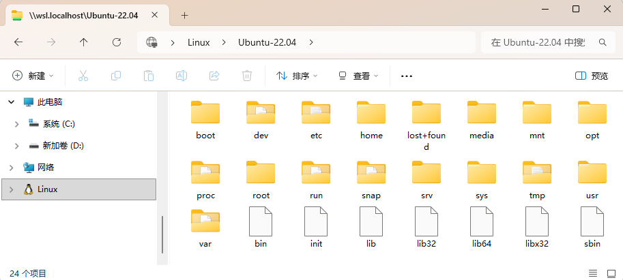Select the etc folder

[316, 120]
